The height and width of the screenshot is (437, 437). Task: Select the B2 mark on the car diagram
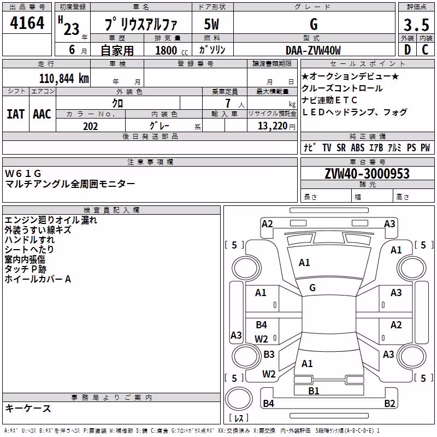coord(389,403)
